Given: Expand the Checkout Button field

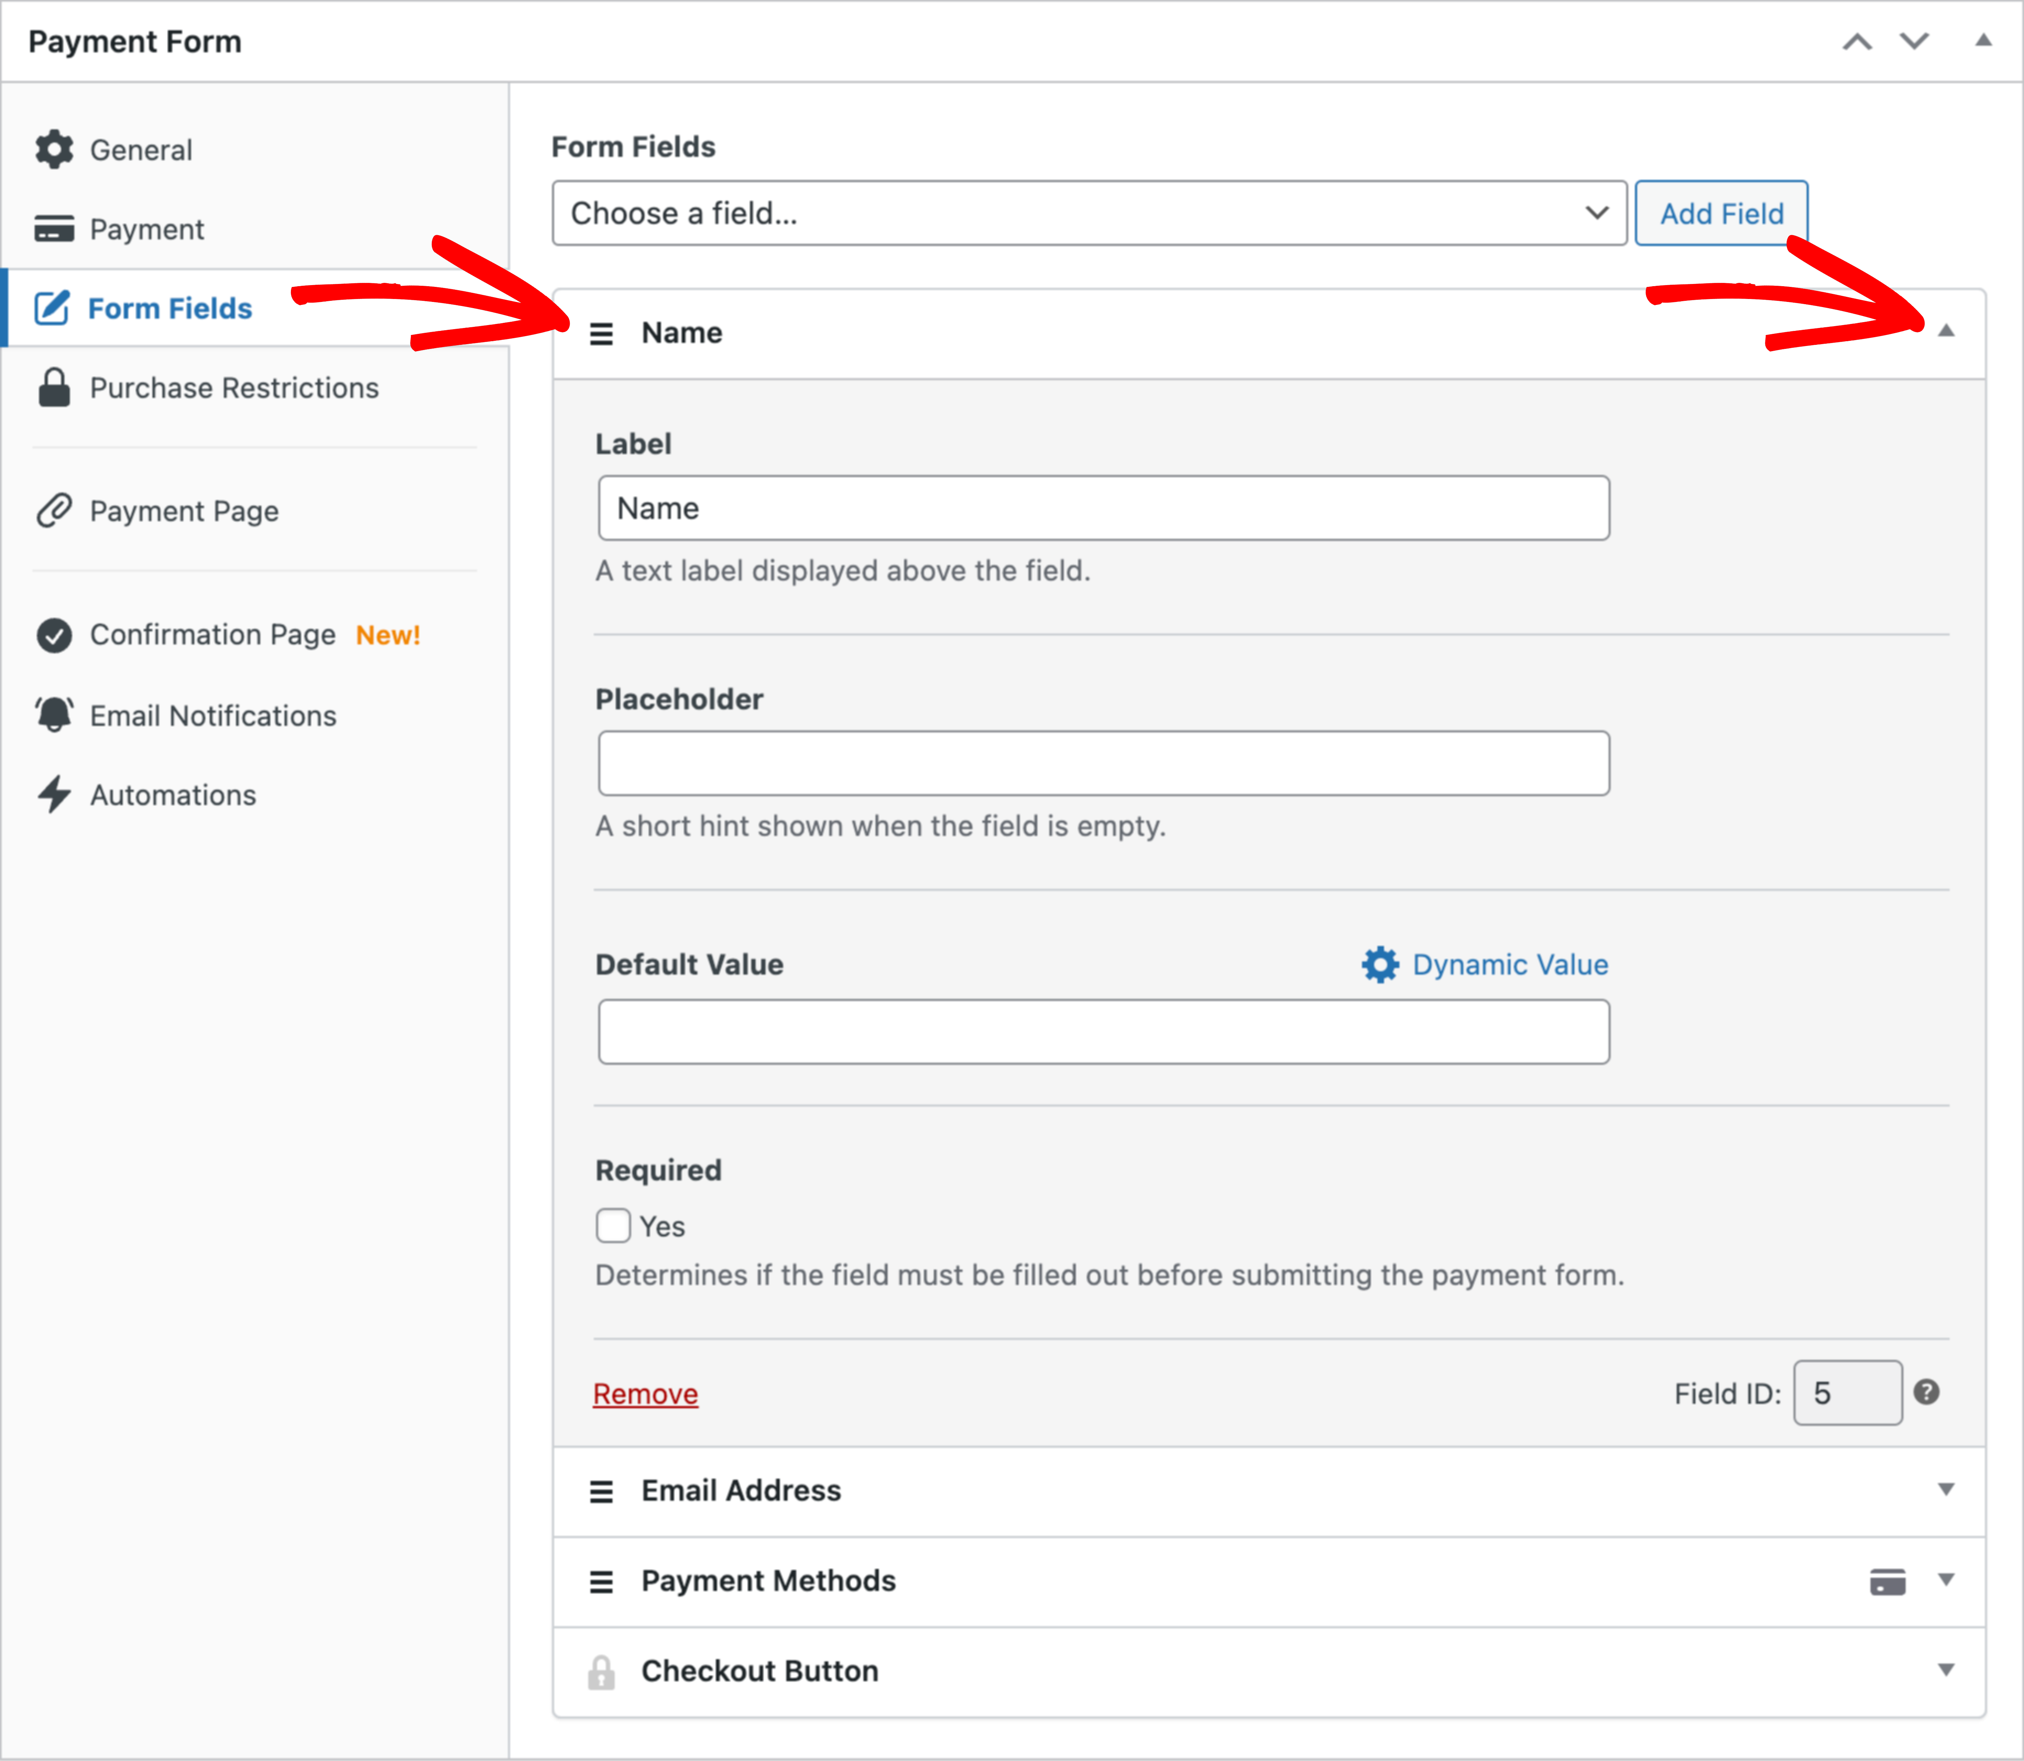Looking at the screenshot, I should click(x=1946, y=1670).
